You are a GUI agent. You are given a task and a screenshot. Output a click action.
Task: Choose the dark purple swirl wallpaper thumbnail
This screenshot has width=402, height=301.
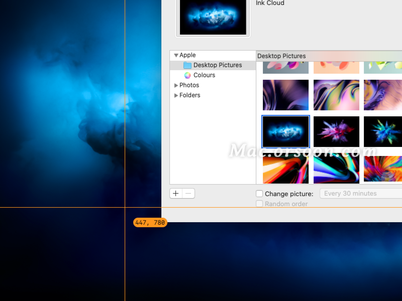click(285, 95)
